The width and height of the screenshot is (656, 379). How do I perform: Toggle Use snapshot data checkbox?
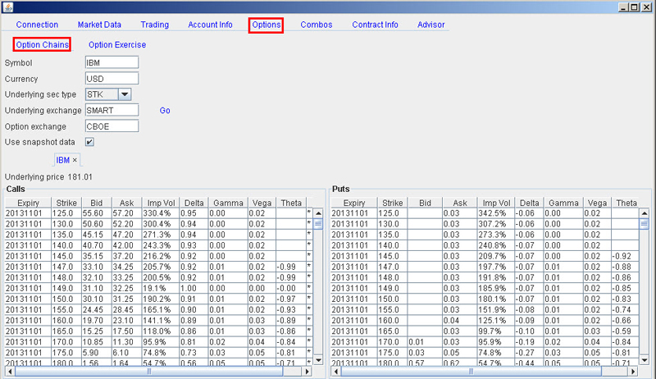89,142
